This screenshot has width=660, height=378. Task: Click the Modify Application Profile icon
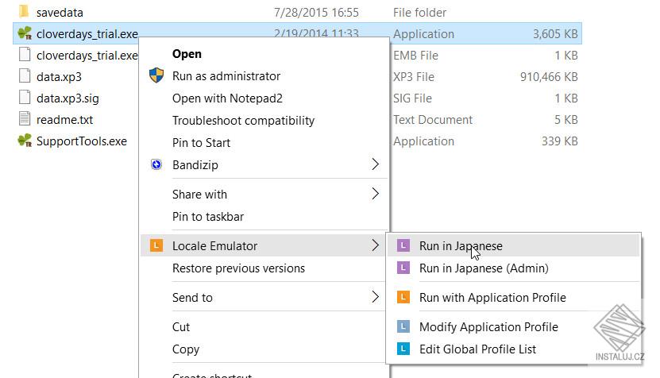pos(403,327)
